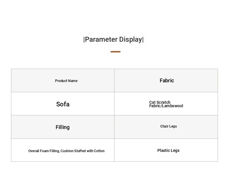
Task: Click "Legs" next to the word Plastic
Action: click(175, 151)
